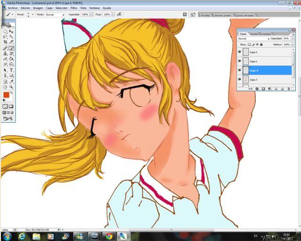
Task: Open the Imagen menu
Action: [x=38, y=8]
